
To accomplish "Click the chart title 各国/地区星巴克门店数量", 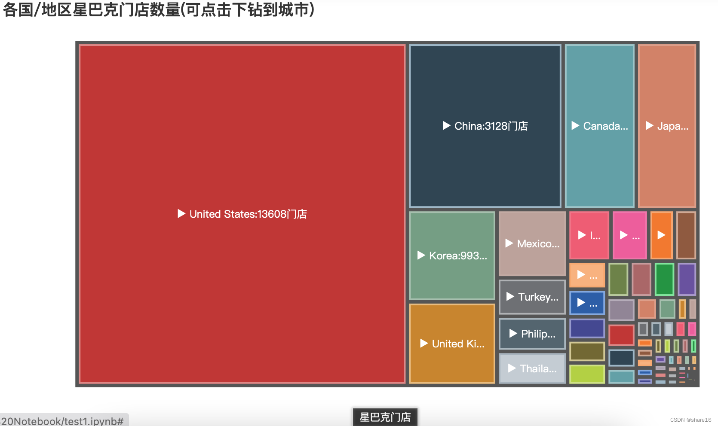I will coord(159,9).
